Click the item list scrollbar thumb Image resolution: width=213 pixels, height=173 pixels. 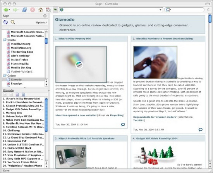pyautogui.click(x=46, y=115)
